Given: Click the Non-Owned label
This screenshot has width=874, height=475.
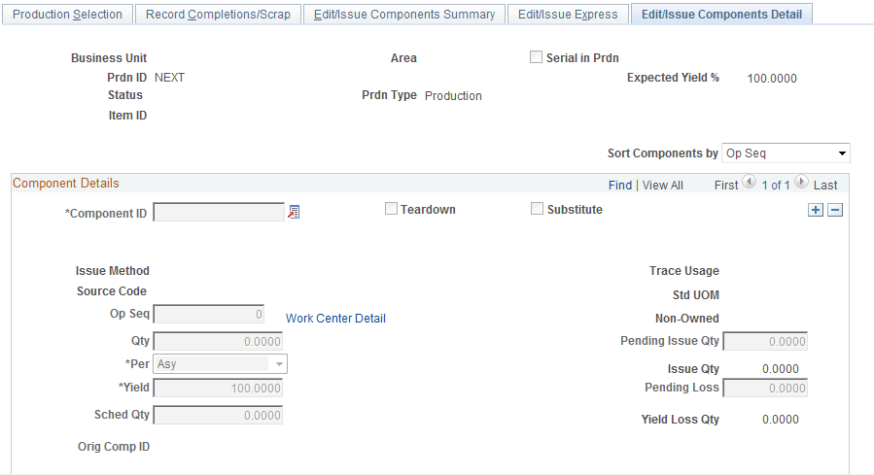Looking at the screenshot, I should point(687,319).
